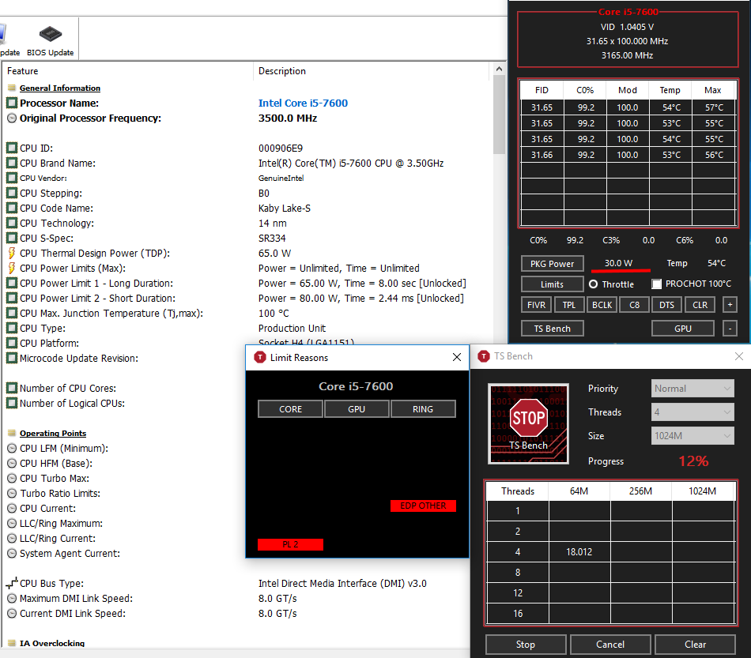
Task: Cancel the TS Bench run
Action: tap(610, 645)
